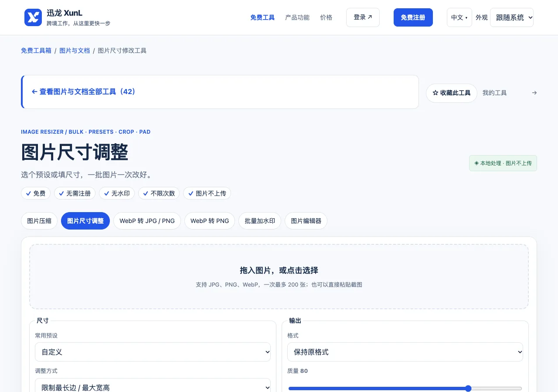Open the 格式 dropdown showing 保持原格式
558x392 pixels.
point(405,352)
